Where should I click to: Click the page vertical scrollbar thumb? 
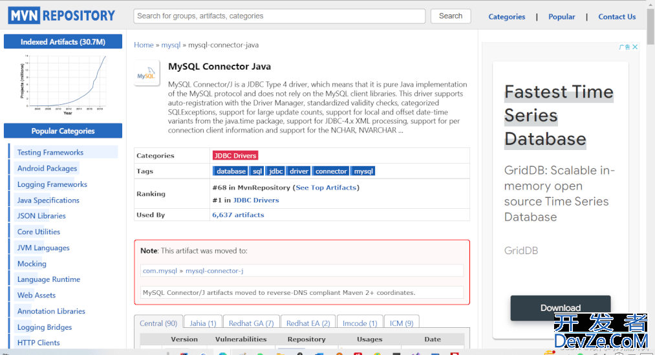click(650, 26)
